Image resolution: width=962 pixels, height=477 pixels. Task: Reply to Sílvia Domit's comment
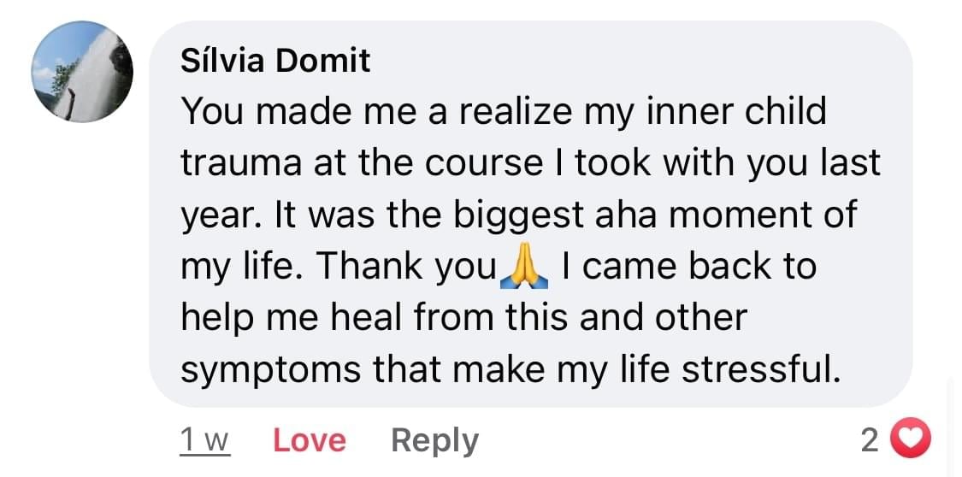[434, 440]
